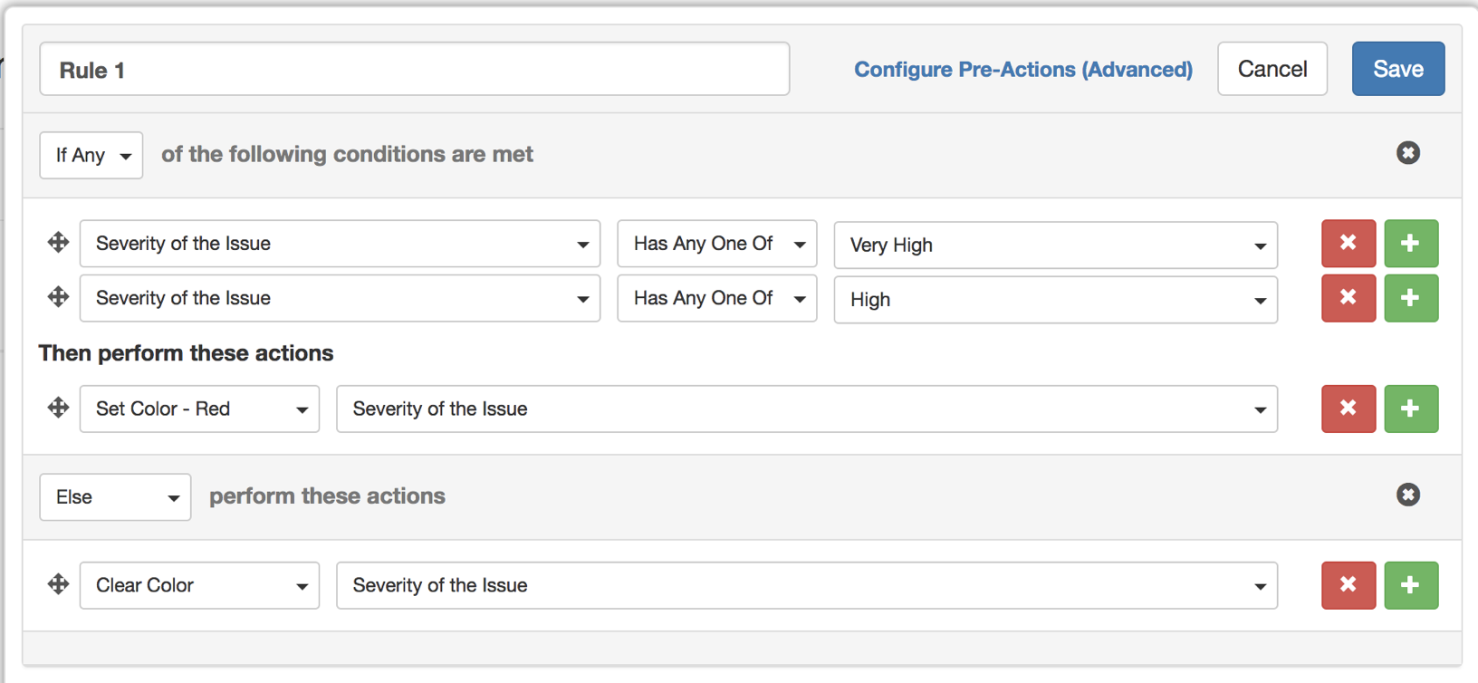Add an action below Set Color - Red
1478x683 pixels.
(x=1410, y=409)
